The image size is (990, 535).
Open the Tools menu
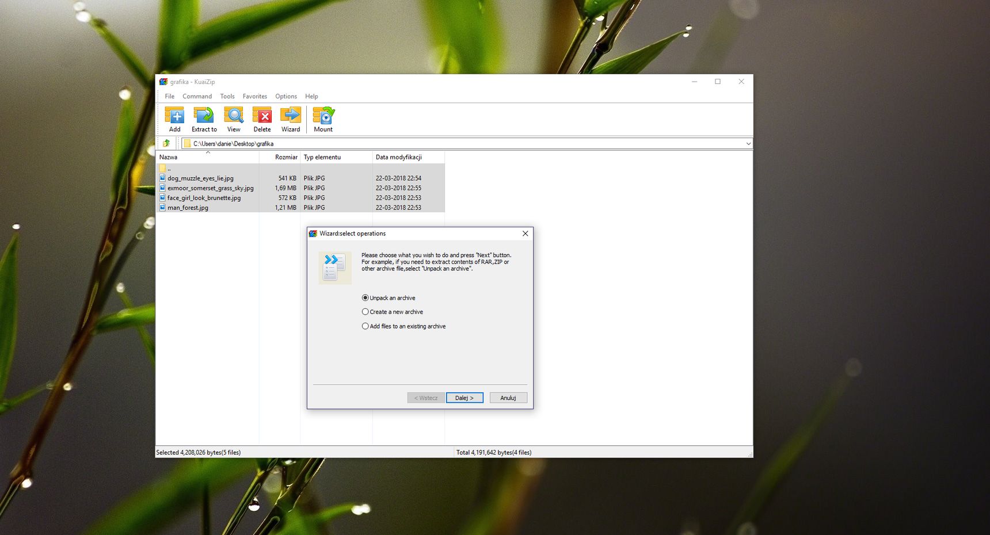click(x=227, y=97)
